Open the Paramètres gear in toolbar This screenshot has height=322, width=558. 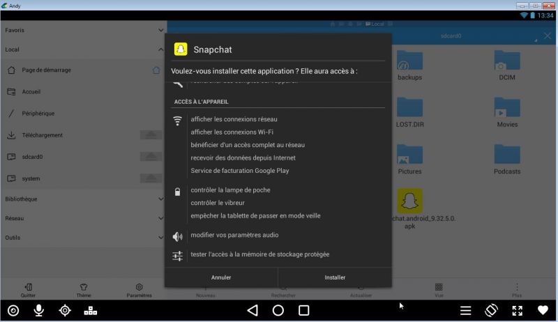[x=139, y=290]
